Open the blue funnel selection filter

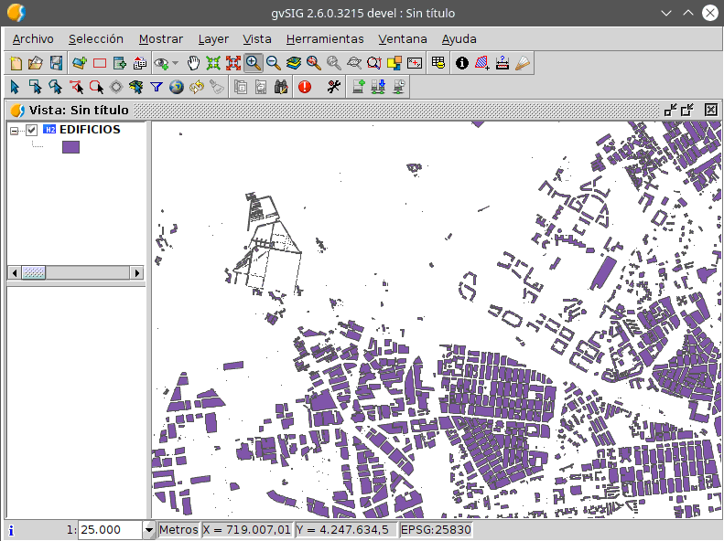click(157, 87)
